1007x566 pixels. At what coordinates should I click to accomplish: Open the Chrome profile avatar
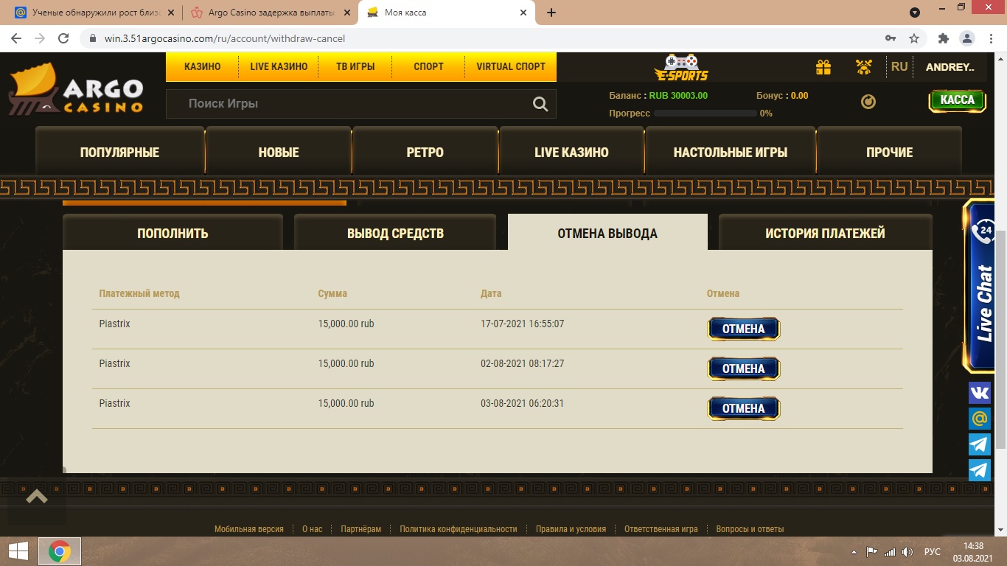click(x=966, y=38)
